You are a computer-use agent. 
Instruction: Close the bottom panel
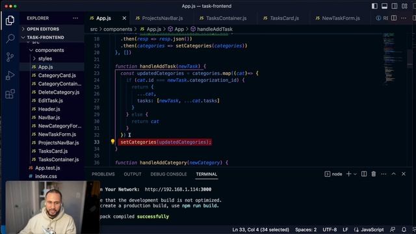coord(404,174)
